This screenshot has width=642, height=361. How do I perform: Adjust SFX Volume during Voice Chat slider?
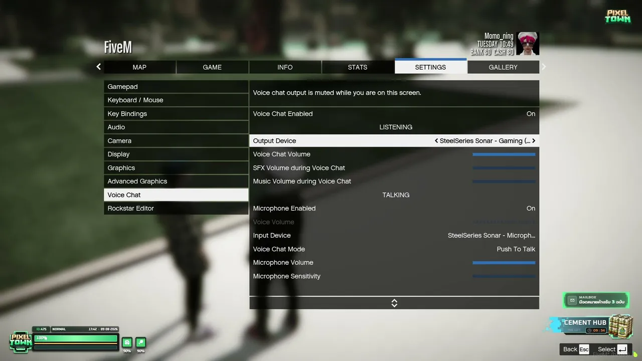[x=504, y=168]
